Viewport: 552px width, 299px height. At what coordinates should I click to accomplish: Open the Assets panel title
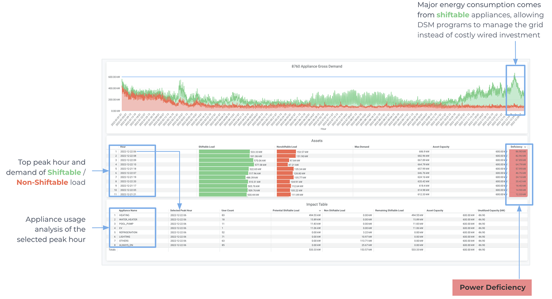317,141
